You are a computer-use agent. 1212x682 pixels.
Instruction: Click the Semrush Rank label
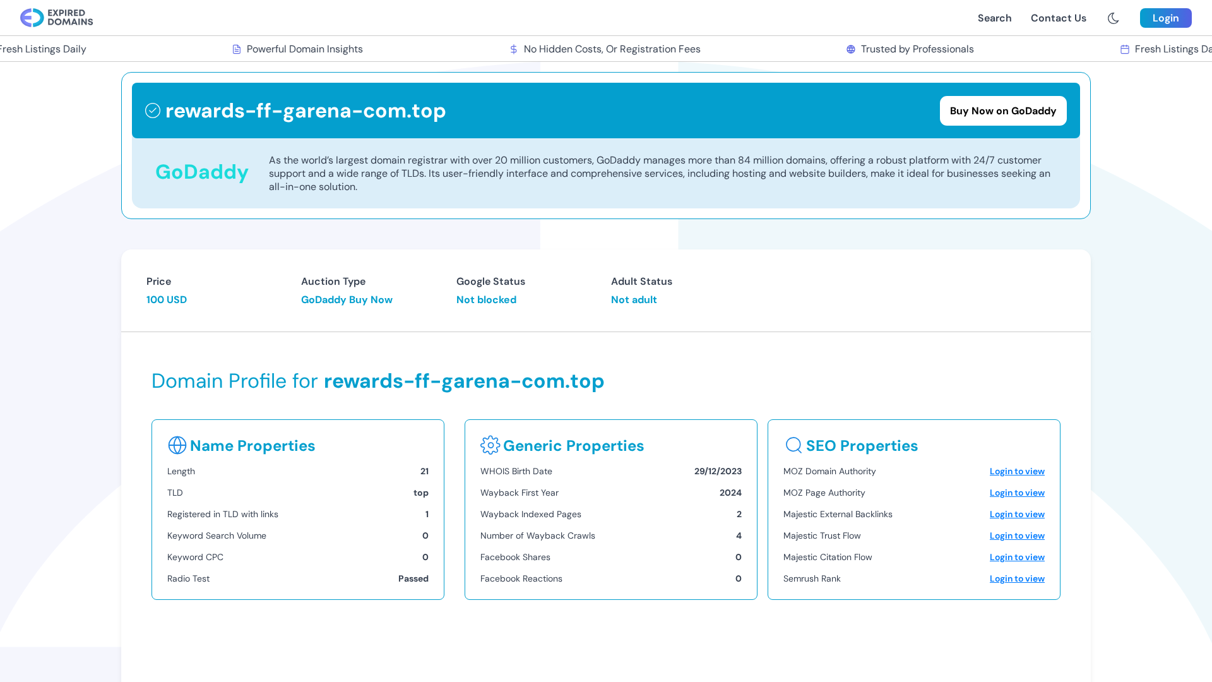pos(812,578)
